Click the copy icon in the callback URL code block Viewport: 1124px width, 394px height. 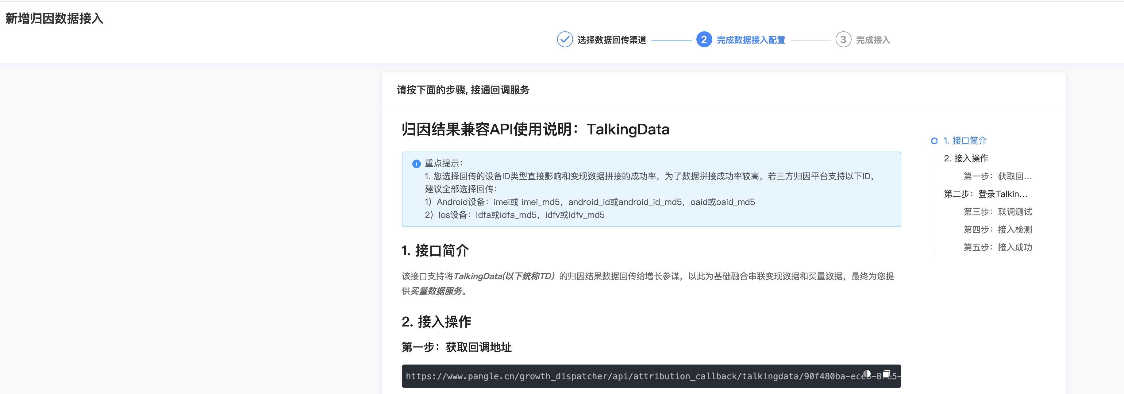point(886,374)
